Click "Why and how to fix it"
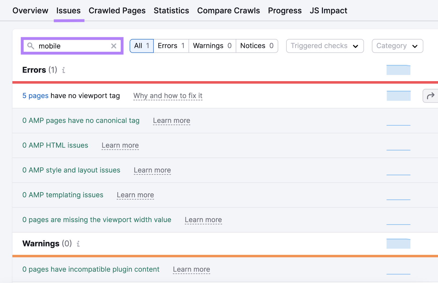 (168, 96)
